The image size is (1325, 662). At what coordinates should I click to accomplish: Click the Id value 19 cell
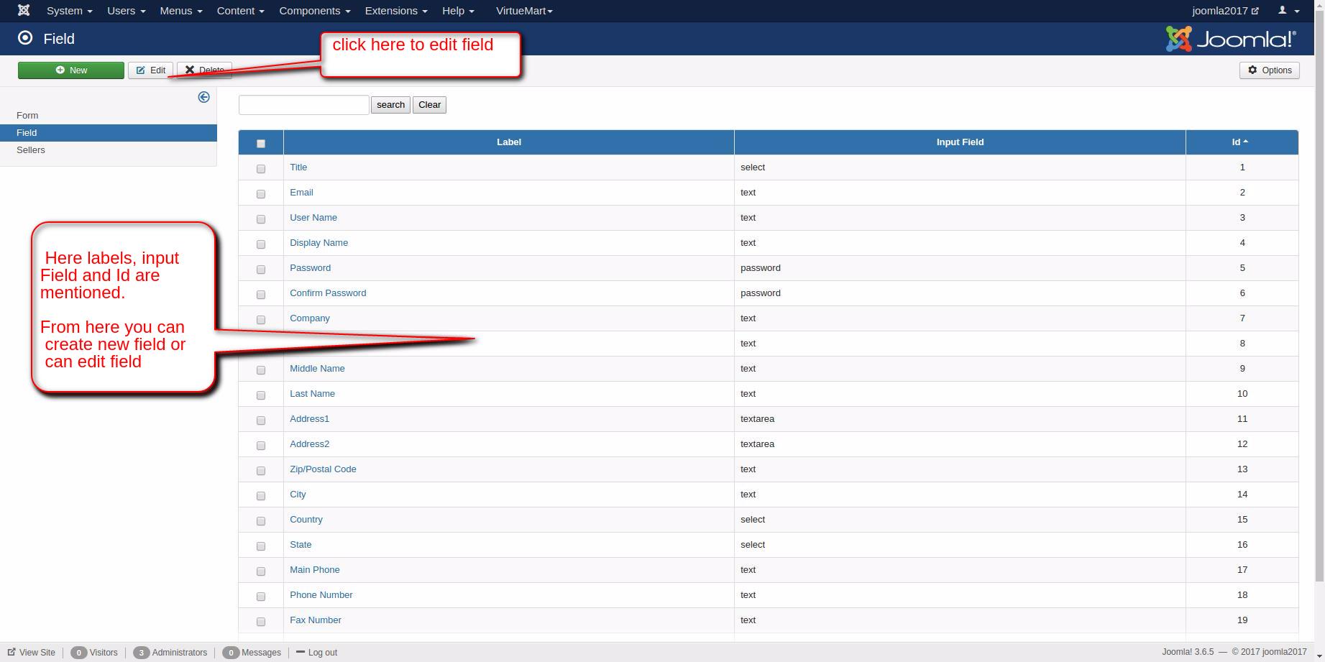pyautogui.click(x=1242, y=620)
